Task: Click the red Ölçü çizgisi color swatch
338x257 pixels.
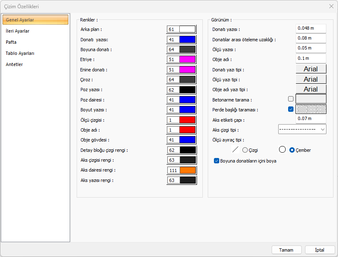Action: click(187, 120)
